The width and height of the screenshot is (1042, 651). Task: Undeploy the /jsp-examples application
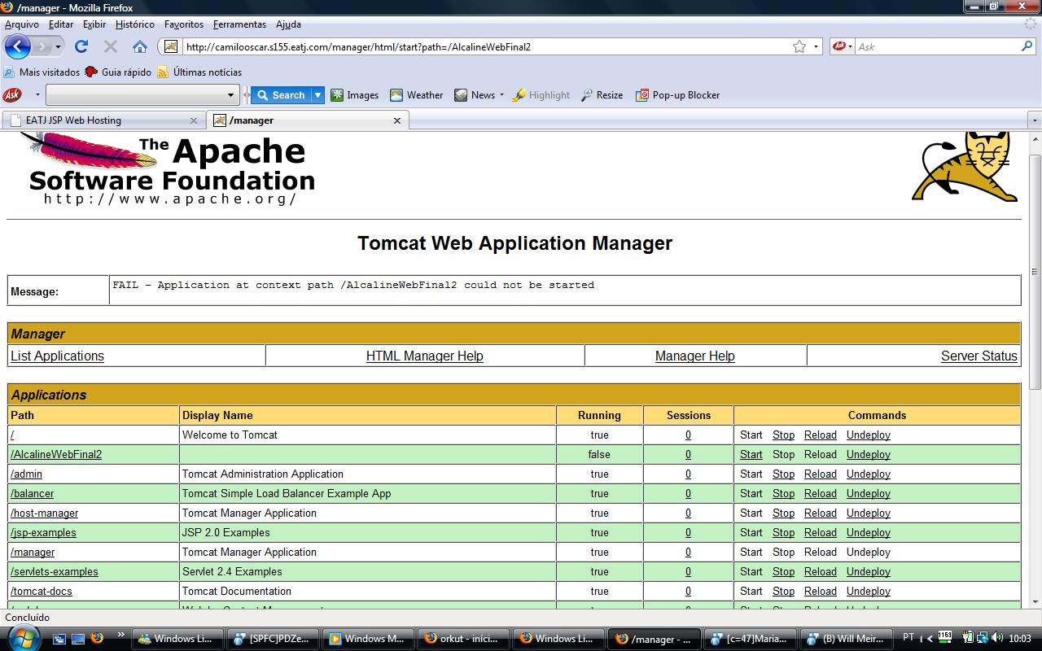[x=869, y=532]
